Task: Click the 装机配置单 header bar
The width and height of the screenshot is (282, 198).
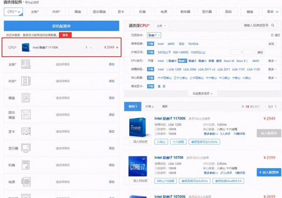Action: coord(62,26)
